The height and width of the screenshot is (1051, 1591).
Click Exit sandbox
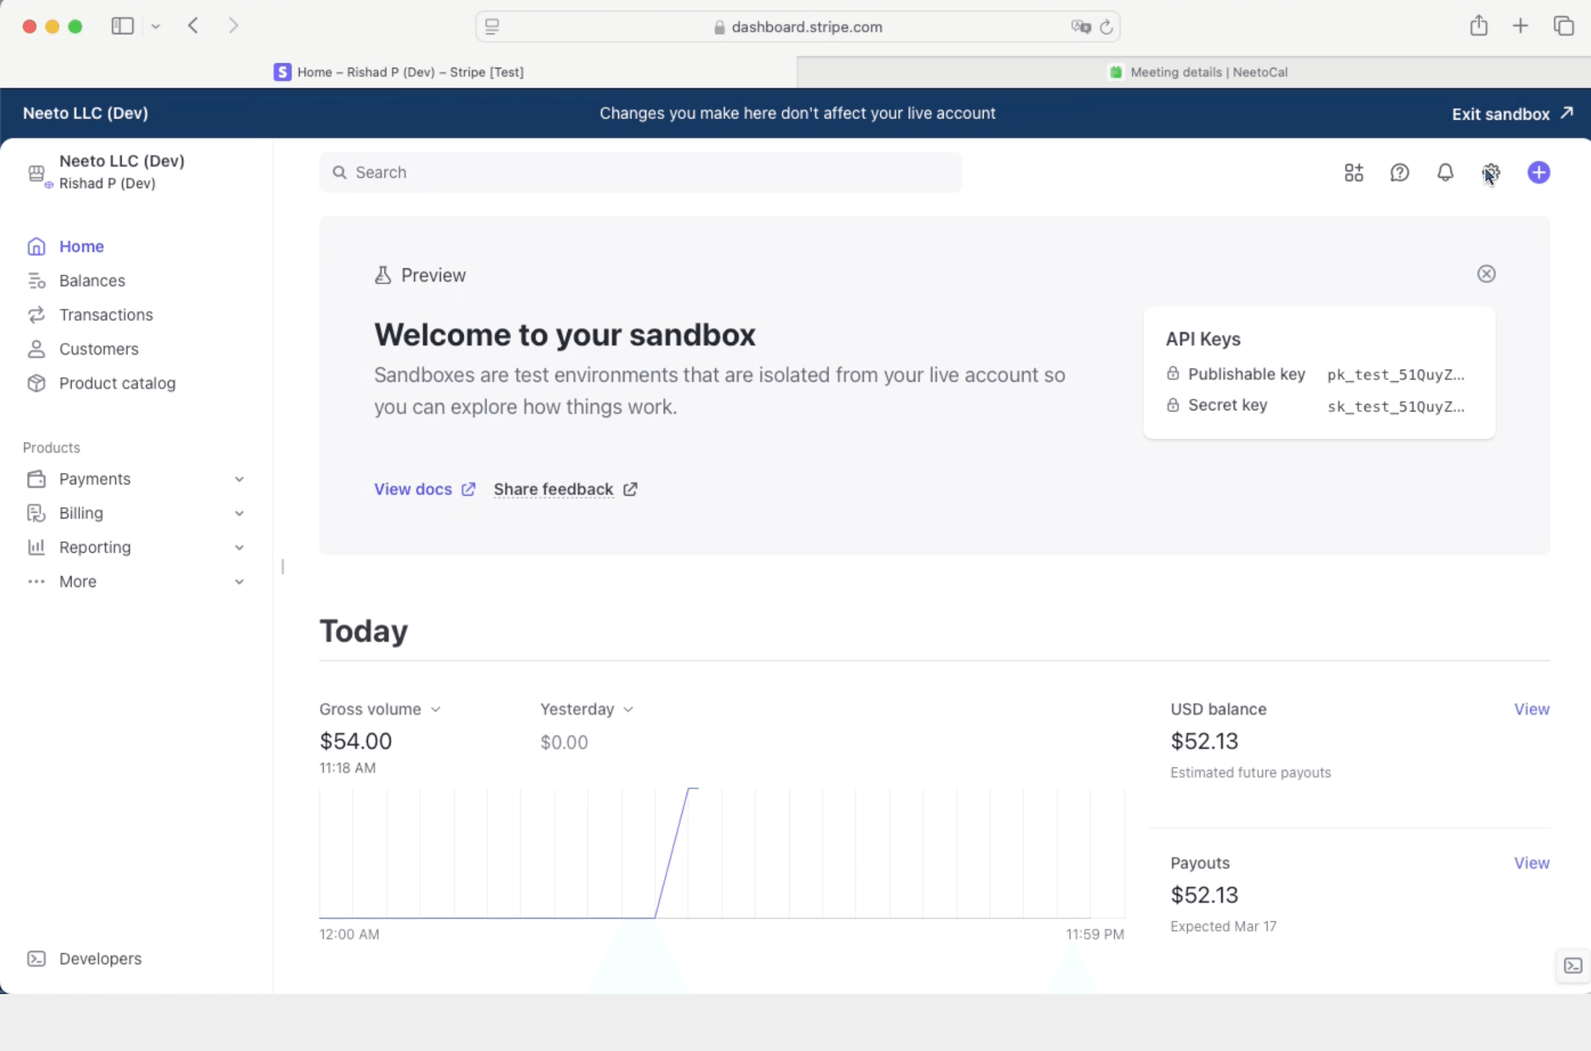pyautogui.click(x=1512, y=113)
